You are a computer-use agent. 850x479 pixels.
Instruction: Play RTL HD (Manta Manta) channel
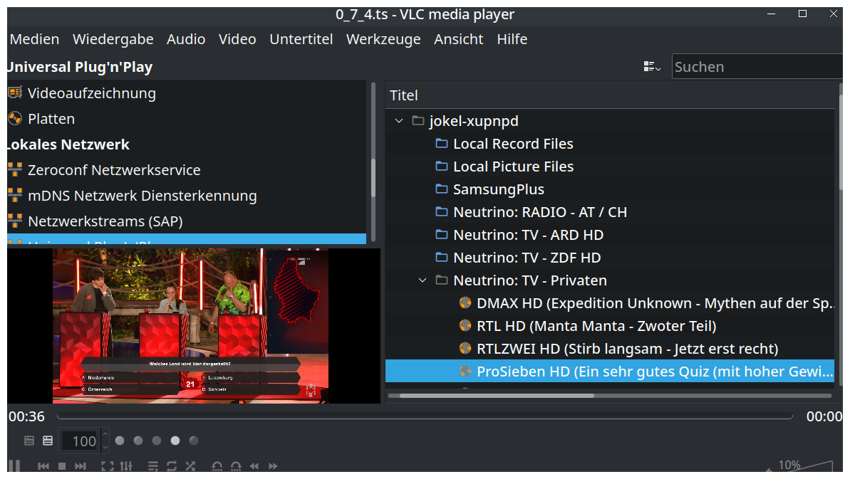point(596,326)
